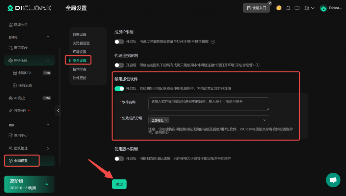Open 团队管理 in the sidebar
346x196 pixels.
coord(21,148)
